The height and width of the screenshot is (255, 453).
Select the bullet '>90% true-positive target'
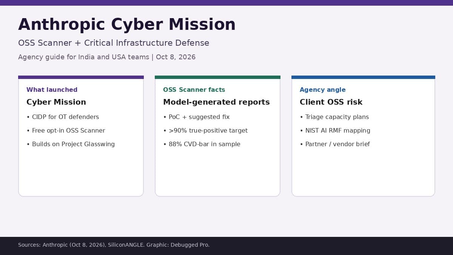pyautogui.click(x=205, y=131)
